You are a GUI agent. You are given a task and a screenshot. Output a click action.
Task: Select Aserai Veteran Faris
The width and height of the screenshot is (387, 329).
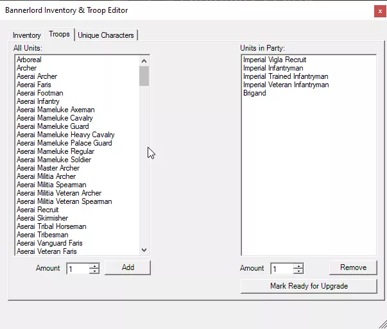[78, 251]
